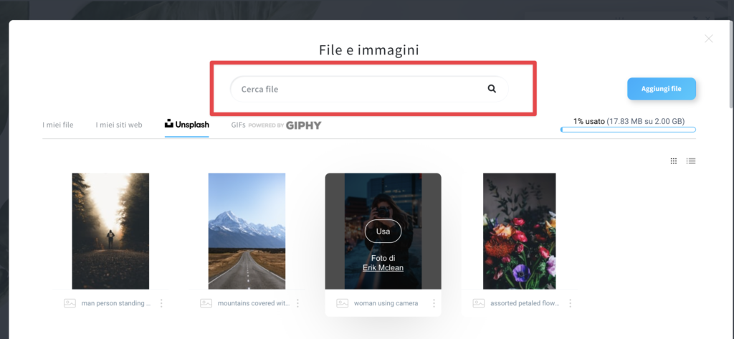Click the Usa button on camera photo
The width and height of the screenshot is (734, 339).
383,231
